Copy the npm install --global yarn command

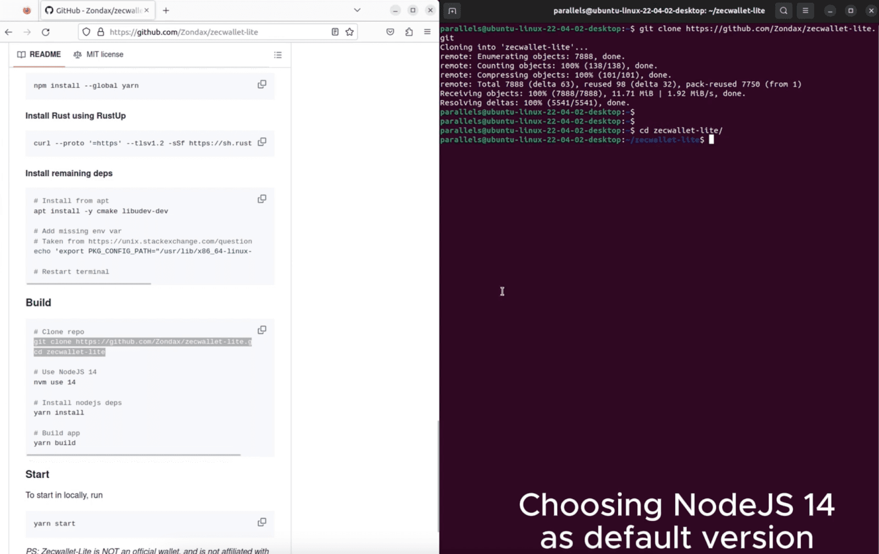[x=262, y=85]
